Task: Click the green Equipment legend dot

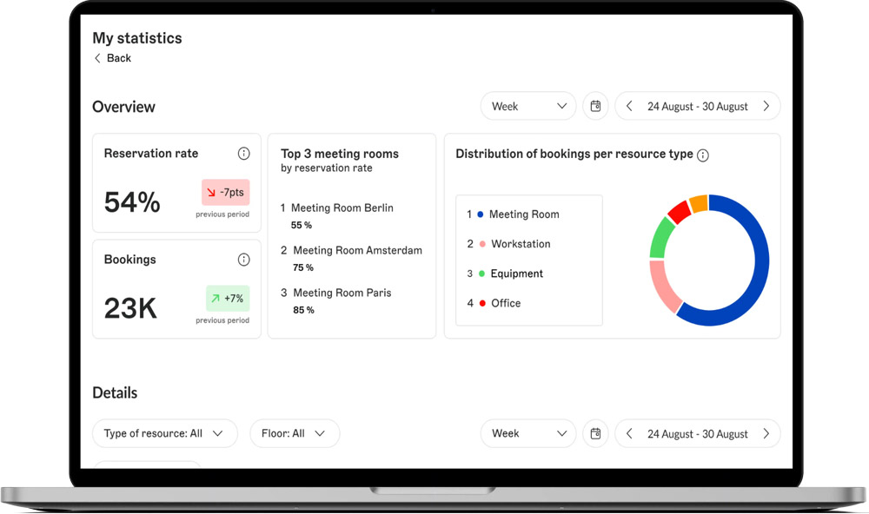Action: [481, 273]
